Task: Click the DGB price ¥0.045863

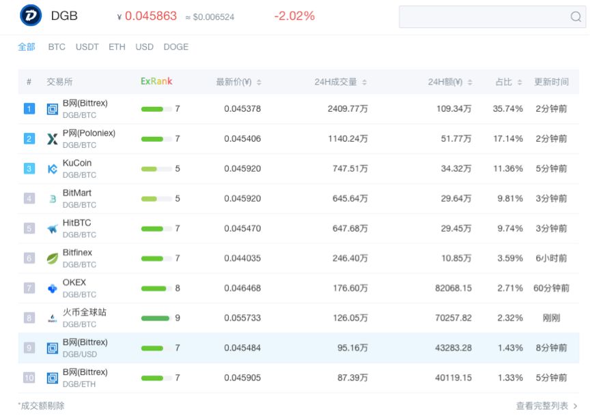Action: [x=147, y=16]
